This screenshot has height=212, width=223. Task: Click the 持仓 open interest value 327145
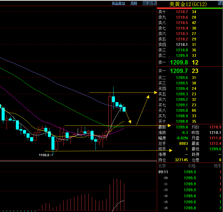[x=181, y=160]
